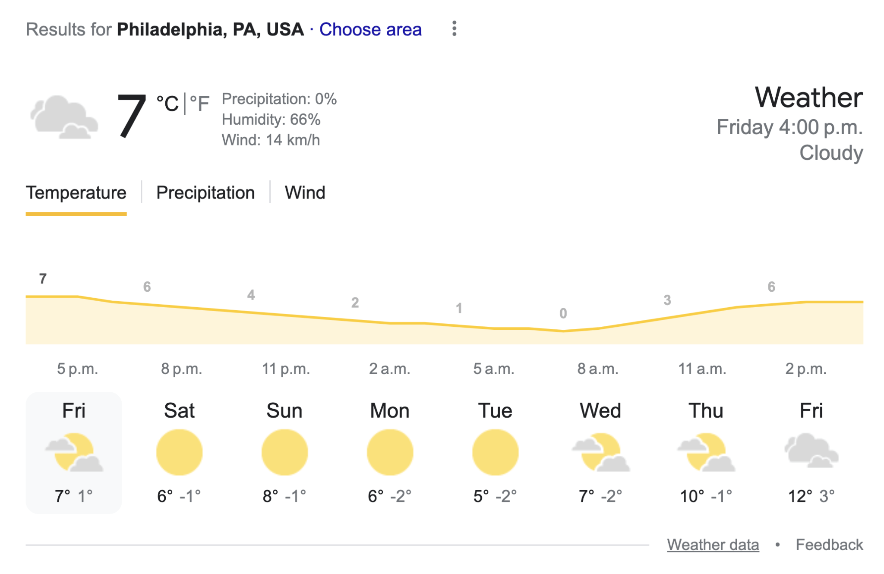Open the three-dot more options menu
The image size is (884, 574).
454,29
